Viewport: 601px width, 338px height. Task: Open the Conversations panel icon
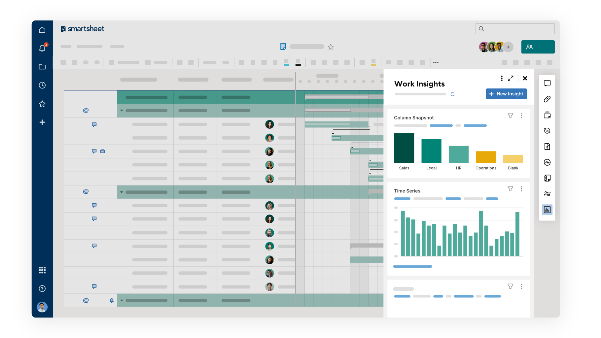pos(547,83)
